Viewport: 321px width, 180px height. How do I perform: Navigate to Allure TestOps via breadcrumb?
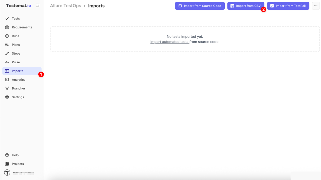coord(65,6)
